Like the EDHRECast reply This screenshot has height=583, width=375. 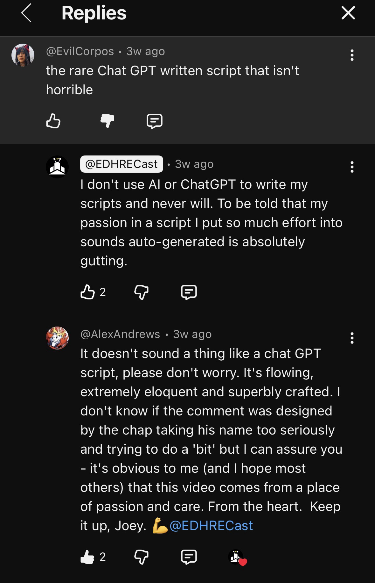tap(87, 292)
